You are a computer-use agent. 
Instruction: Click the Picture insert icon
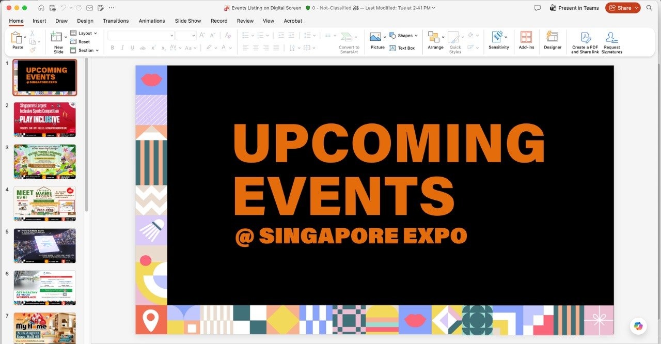click(375, 37)
